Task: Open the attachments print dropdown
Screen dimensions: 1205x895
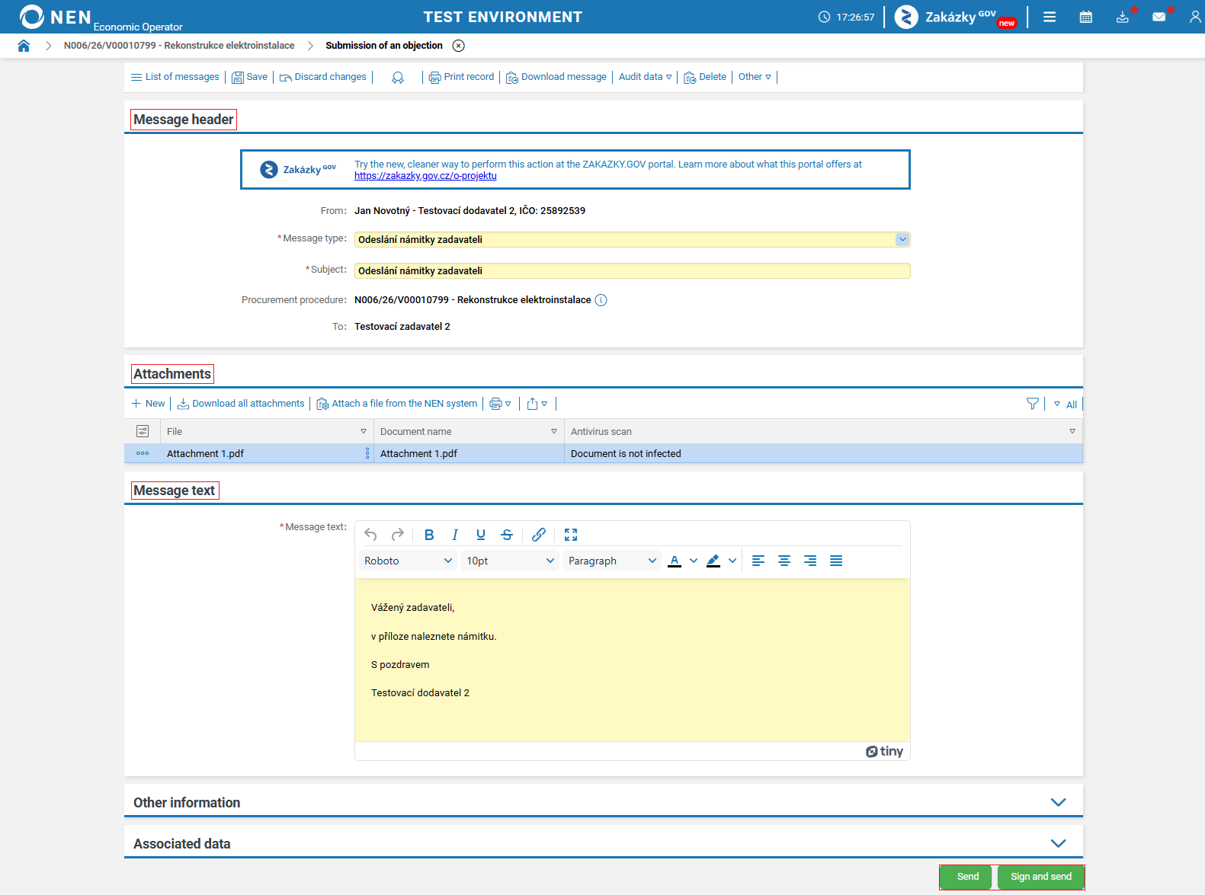Action: point(500,404)
